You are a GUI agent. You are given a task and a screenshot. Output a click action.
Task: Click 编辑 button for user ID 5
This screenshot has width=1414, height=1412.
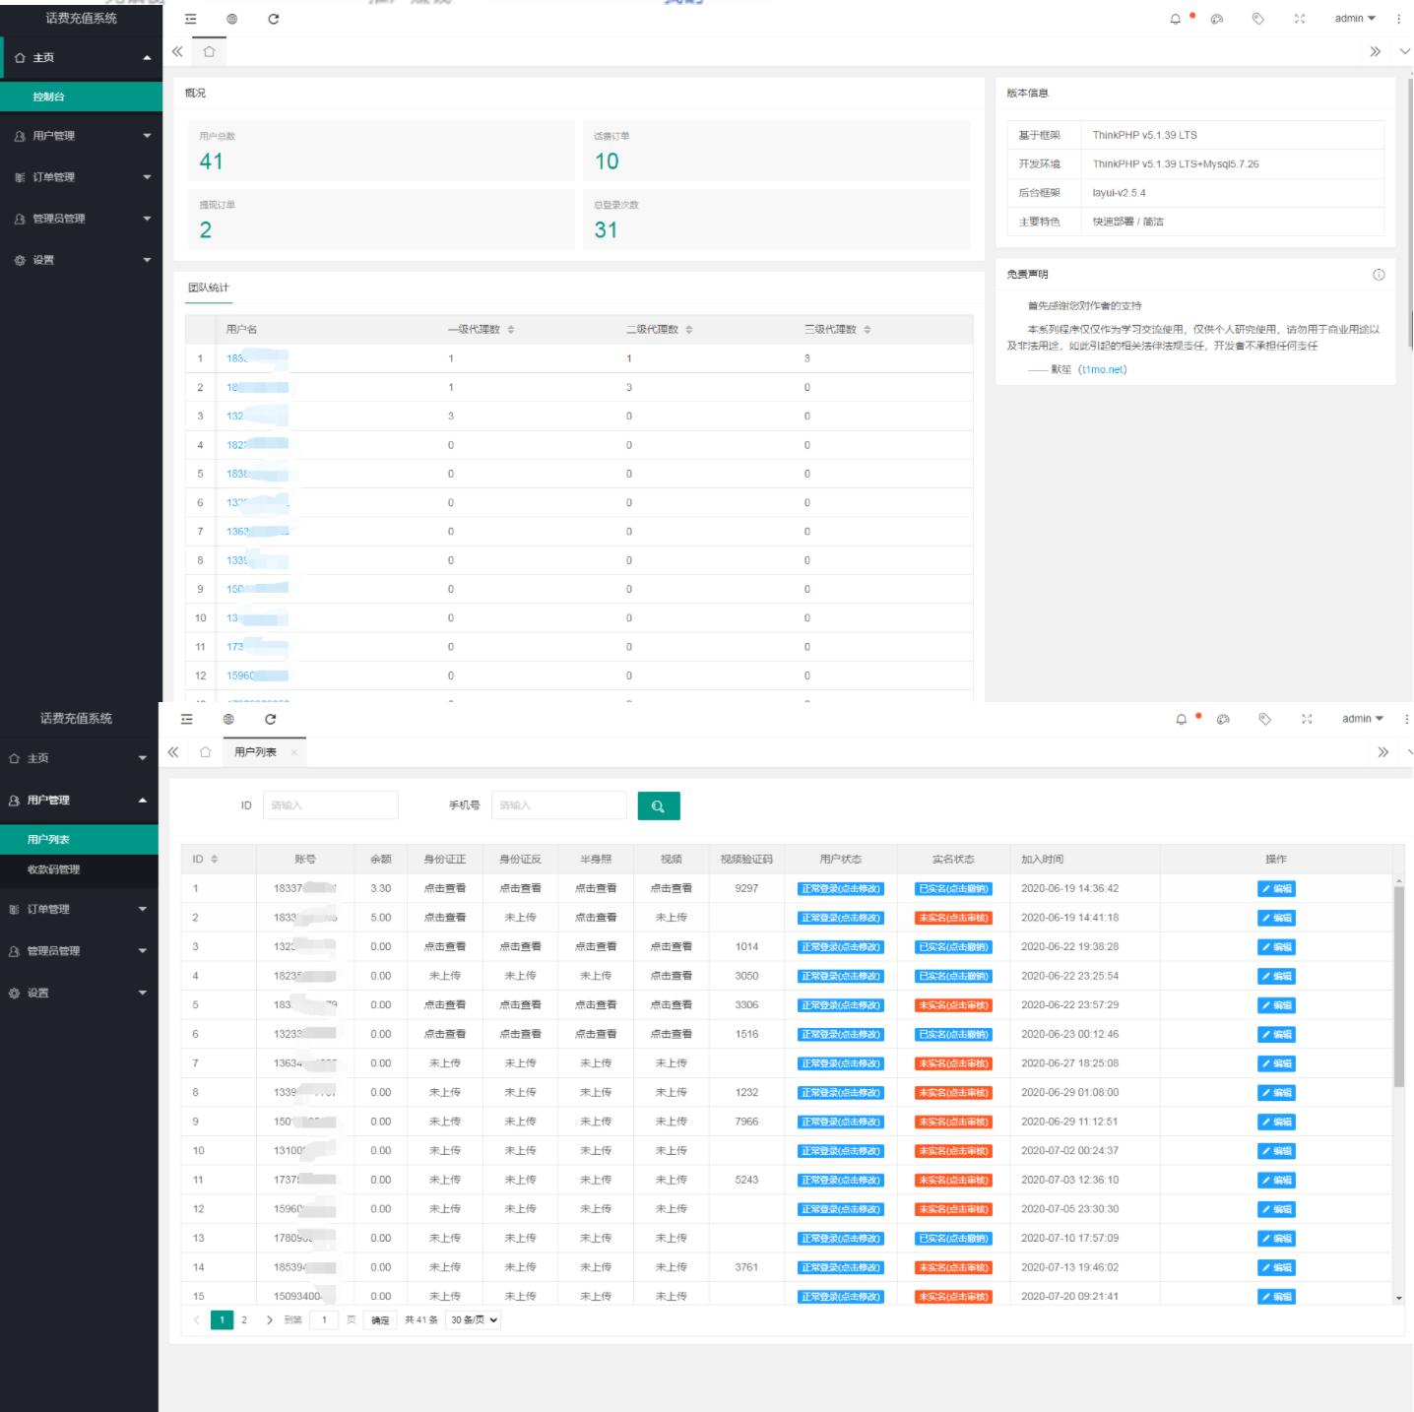[1276, 1005]
